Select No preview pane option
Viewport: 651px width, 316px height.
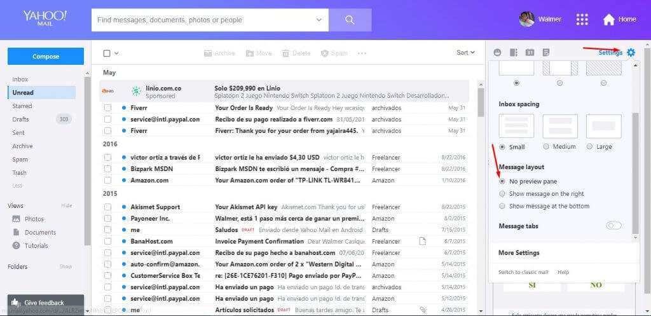click(x=502, y=181)
